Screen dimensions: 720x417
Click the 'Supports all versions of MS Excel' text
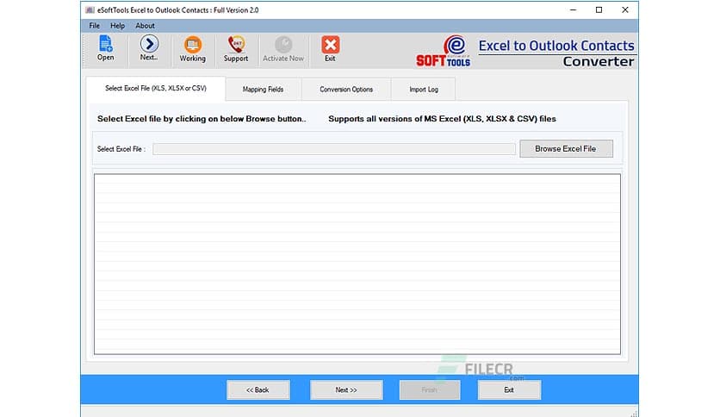click(442, 119)
